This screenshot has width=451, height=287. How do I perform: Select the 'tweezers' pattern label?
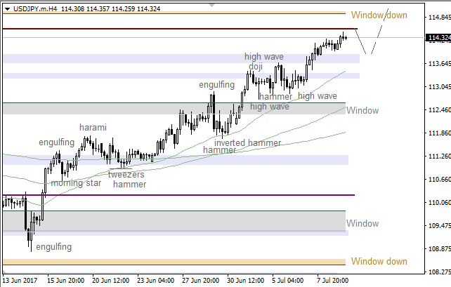coord(126,174)
